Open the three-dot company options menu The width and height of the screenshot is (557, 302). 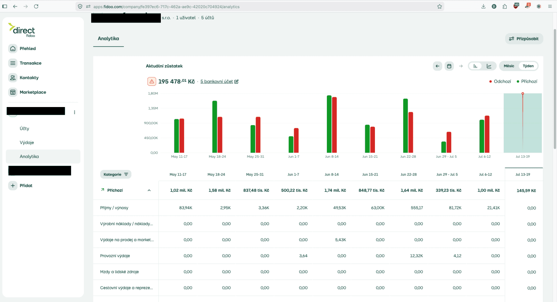[74, 112]
